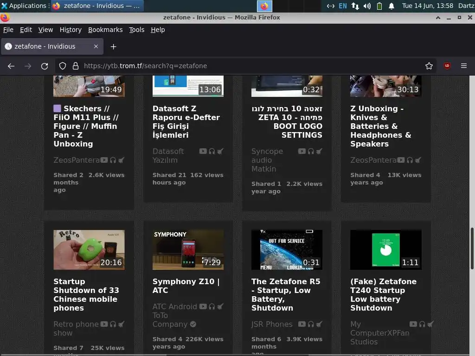Screen dimensions: 475x356
Task: Open a new browser tab with plus
Action: pyautogui.click(x=113, y=47)
